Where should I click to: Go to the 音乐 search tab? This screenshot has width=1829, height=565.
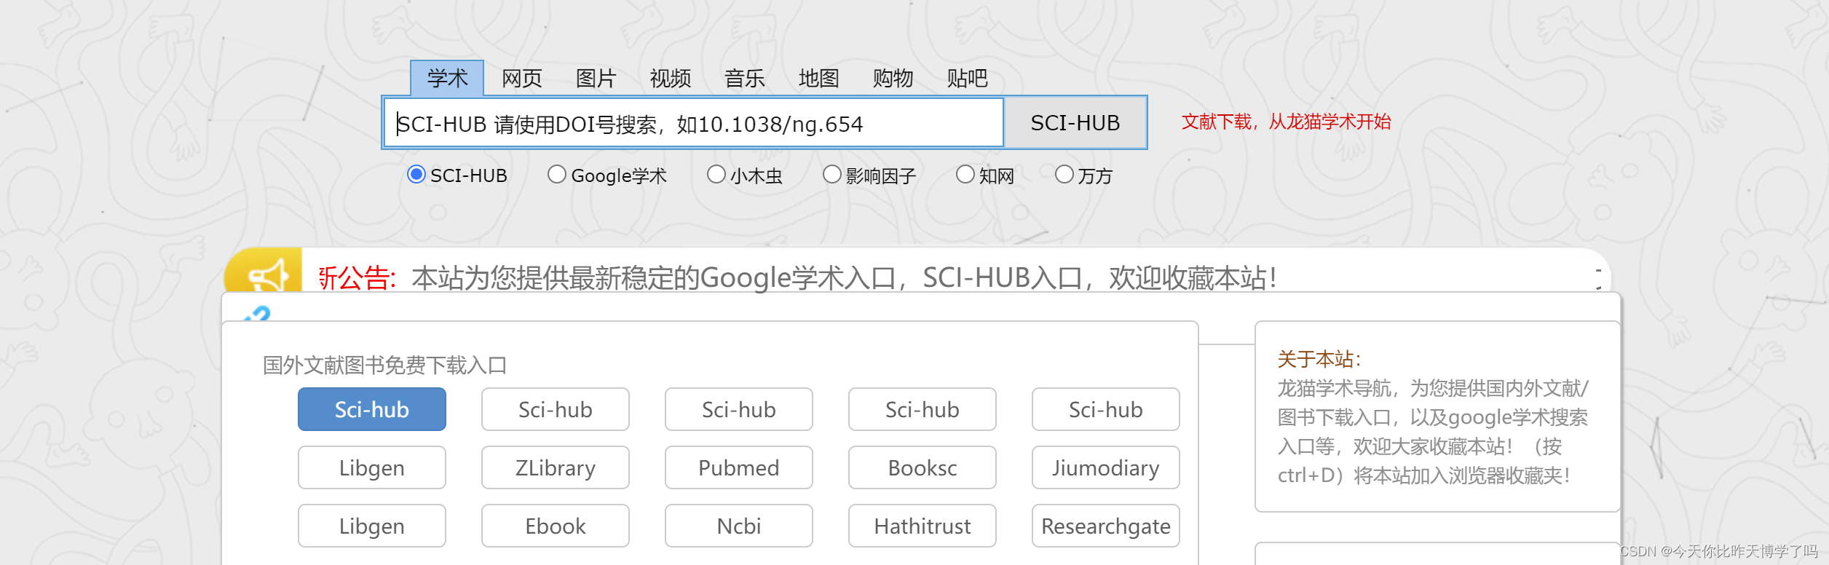pos(745,78)
